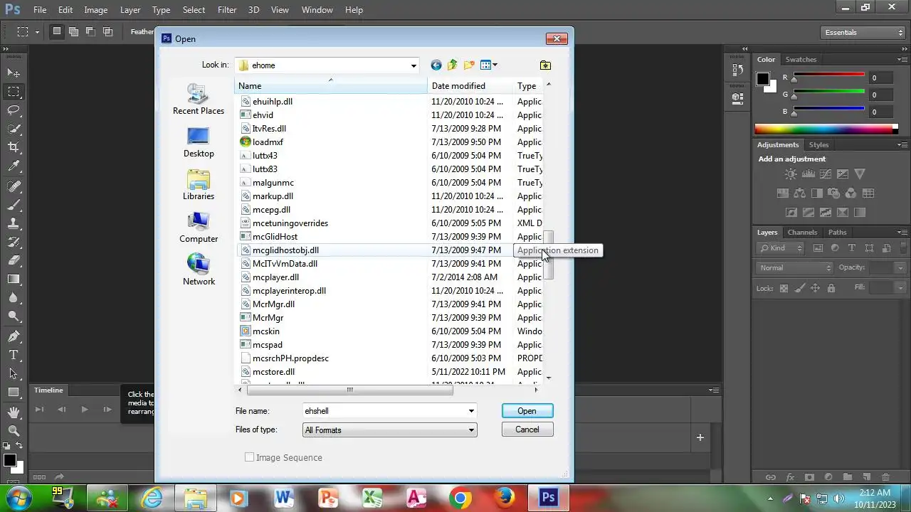Switch to the Channels tab

[x=802, y=233]
